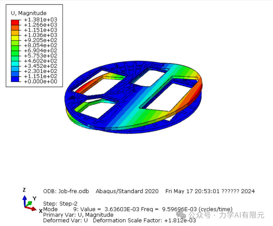This screenshot has height=226, width=273.
Task: Click legend value +6.904e+02
Action: coord(41,51)
